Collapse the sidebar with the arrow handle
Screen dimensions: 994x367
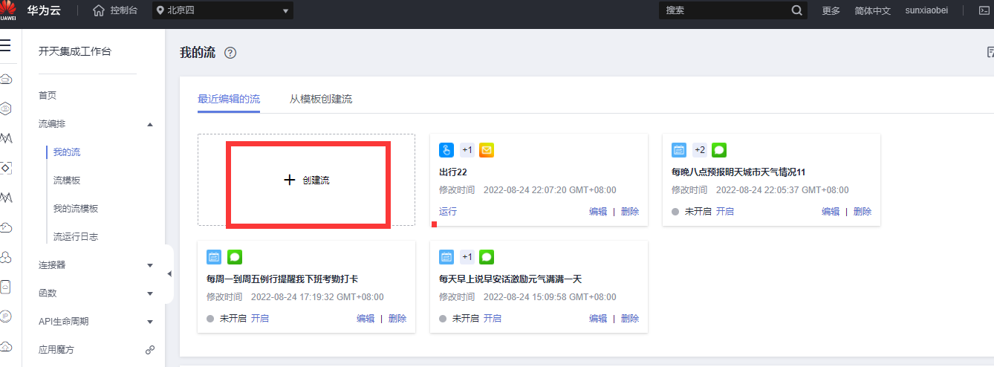[169, 274]
